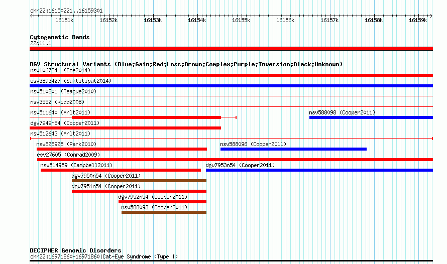The width and height of the screenshot is (447, 264).
Task: Click the nsv1067241 (Coe2014) label
Action: [60, 70]
